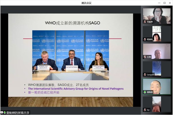Click the bxy name label
The width and height of the screenshot is (173, 115).
148,110
